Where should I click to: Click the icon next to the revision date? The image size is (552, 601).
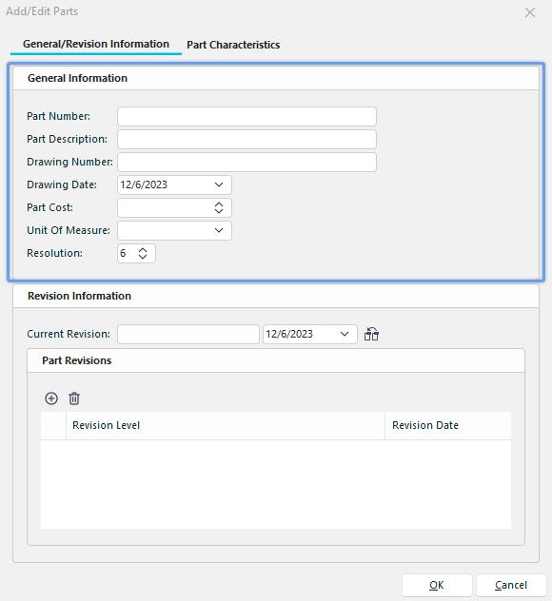371,334
